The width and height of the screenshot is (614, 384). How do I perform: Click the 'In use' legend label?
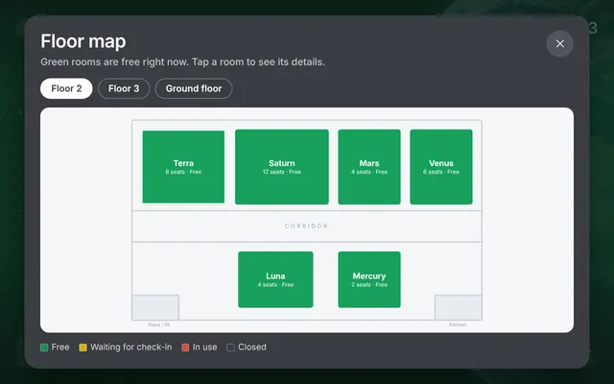(204, 348)
